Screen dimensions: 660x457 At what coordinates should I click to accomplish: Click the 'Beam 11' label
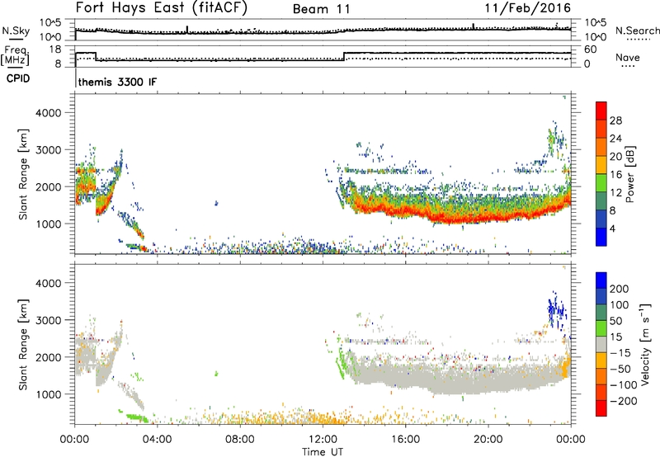click(x=321, y=9)
